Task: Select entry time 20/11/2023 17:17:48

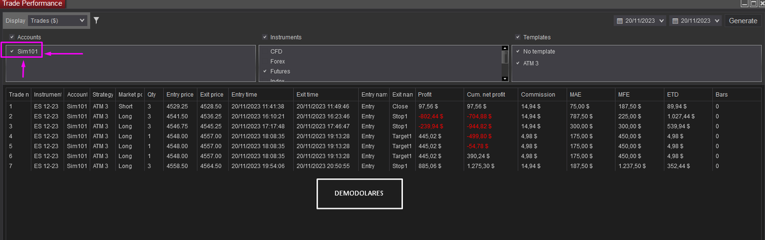Action: point(258,127)
